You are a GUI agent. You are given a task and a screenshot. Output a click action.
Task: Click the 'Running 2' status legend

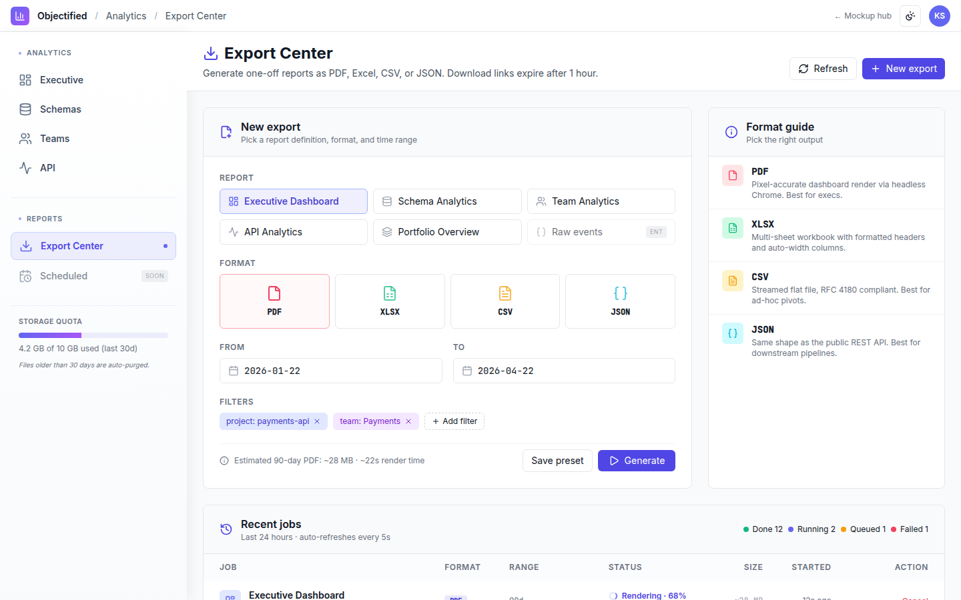pos(812,529)
